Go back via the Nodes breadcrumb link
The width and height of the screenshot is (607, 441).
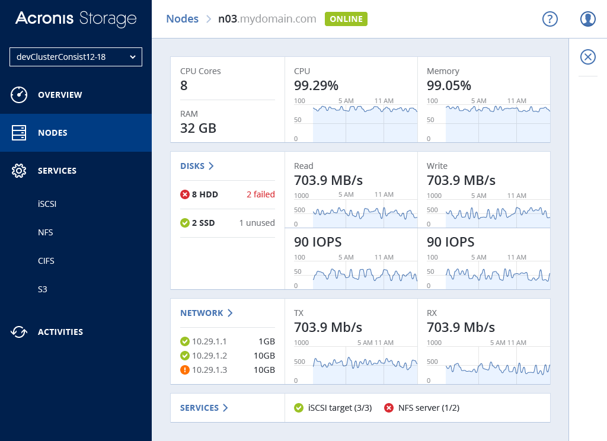[182, 19]
